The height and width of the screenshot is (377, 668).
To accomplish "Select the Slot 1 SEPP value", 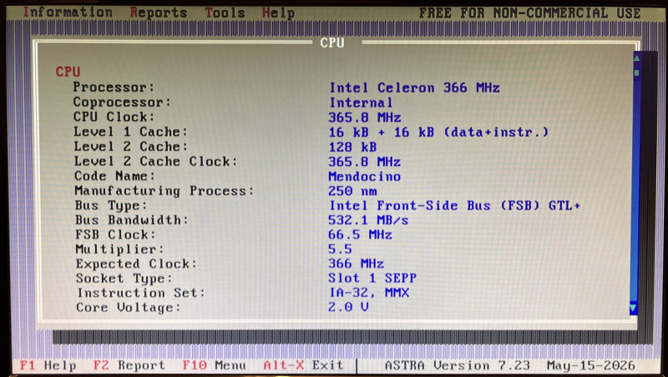I will coord(372,279).
